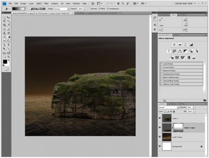
Task: Open the Layer menu
Action: coord(31,3)
